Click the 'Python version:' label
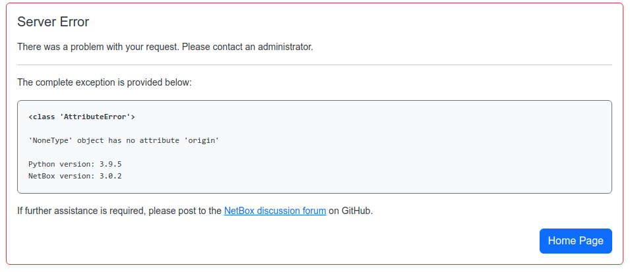 [x=62, y=164]
